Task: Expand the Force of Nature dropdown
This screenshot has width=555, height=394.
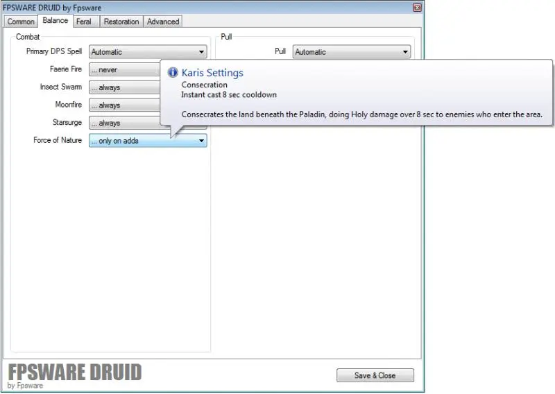Action: point(148,141)
